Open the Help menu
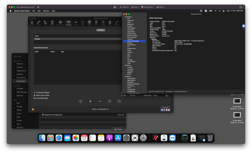The height and width of the screenshot is (153, 252). pos(53,11)
